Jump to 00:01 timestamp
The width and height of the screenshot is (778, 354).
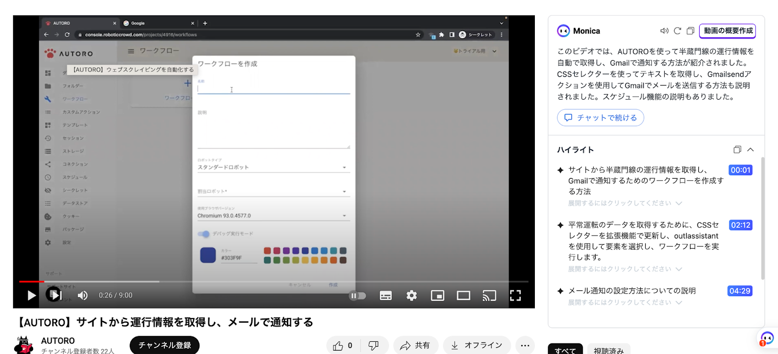click(x=741, y=170)
